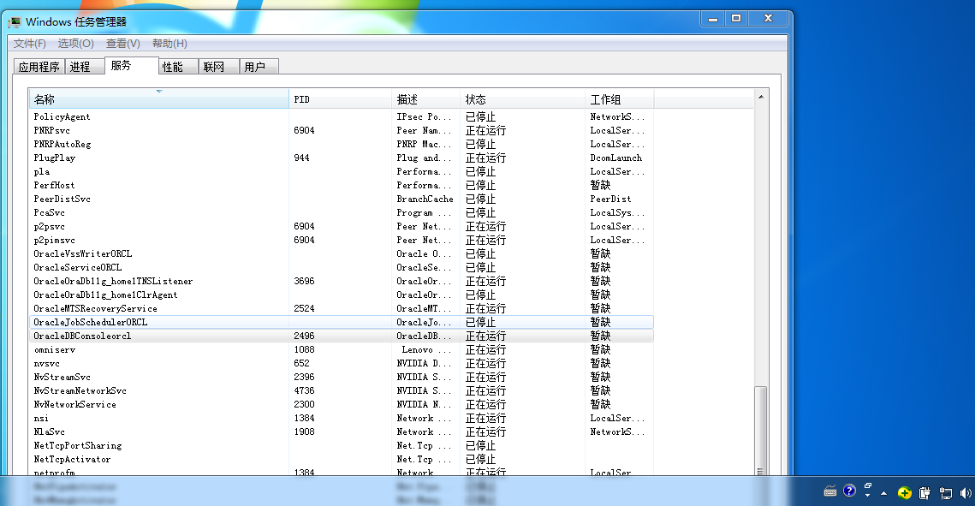Open the network tray icon
Viewport: 975px width, 506px height.
point(946,493)
